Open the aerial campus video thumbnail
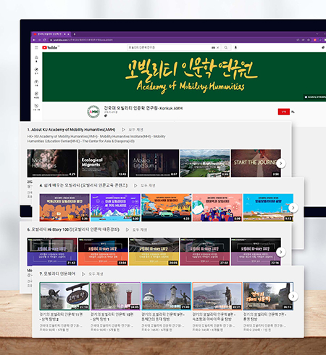 [x=205, y=163]
